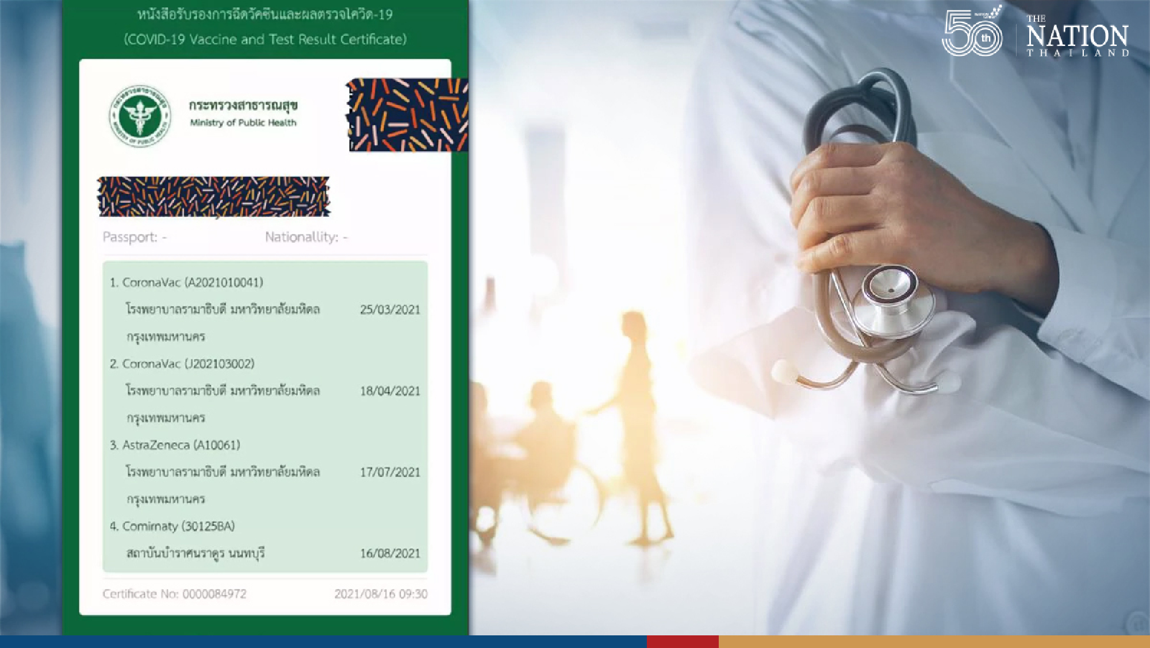Screen dimensions: 1150x648
Task: Click the 2021/08/16 09:30 timestamp
Action: coord(381,594)
